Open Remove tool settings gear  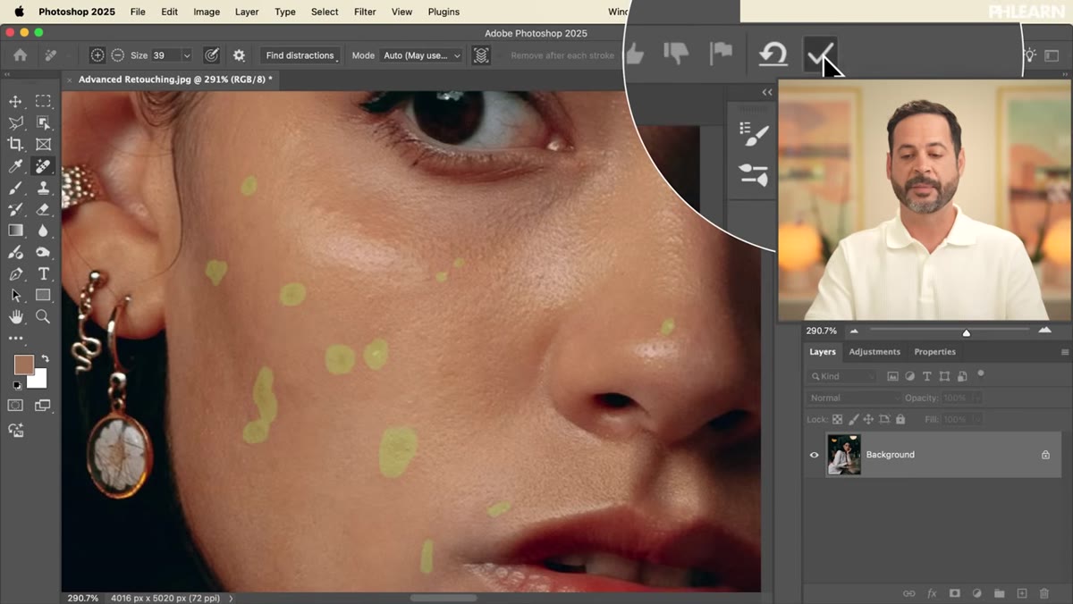tap(239, 55)
